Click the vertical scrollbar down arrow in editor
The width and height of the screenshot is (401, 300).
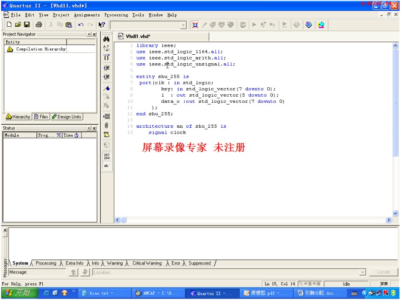(x=395, y=213)
